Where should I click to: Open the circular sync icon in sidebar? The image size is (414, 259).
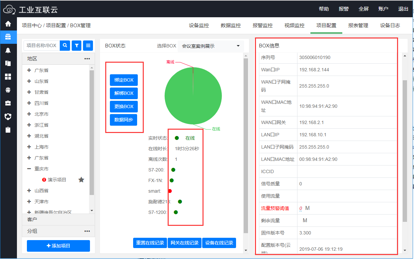pos(8,116)
